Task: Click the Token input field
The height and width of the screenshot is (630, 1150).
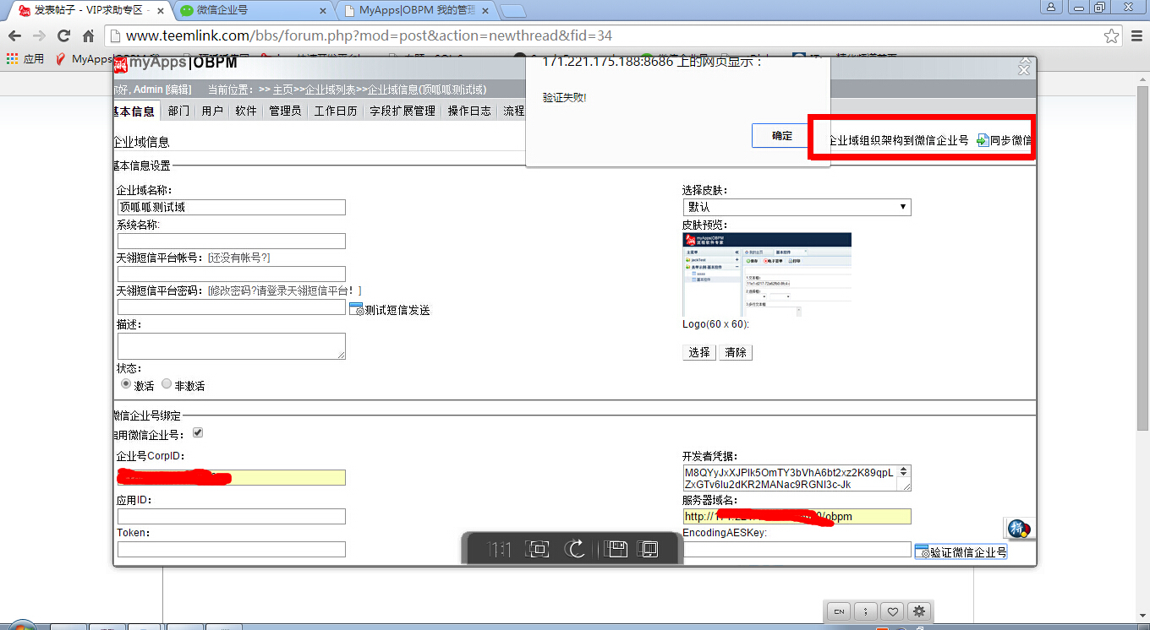Action: (x=232, y=549)
